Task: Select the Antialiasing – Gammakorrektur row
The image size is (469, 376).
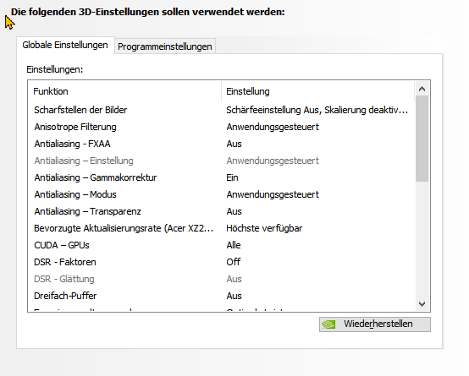Action: 221,177
